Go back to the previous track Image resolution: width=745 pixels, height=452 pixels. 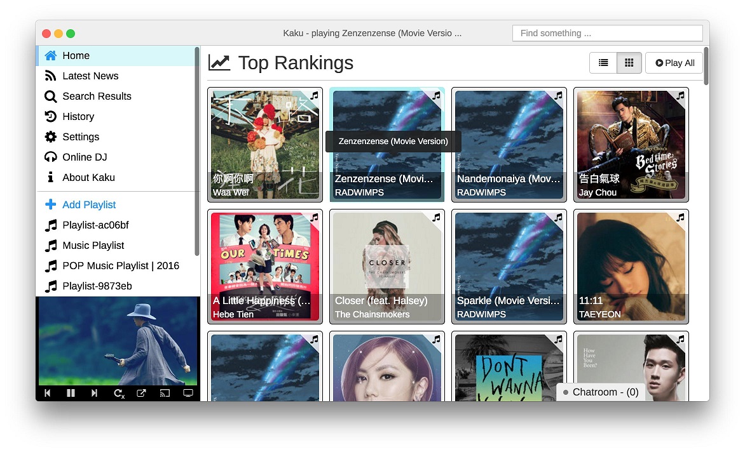tap(48, 394)
